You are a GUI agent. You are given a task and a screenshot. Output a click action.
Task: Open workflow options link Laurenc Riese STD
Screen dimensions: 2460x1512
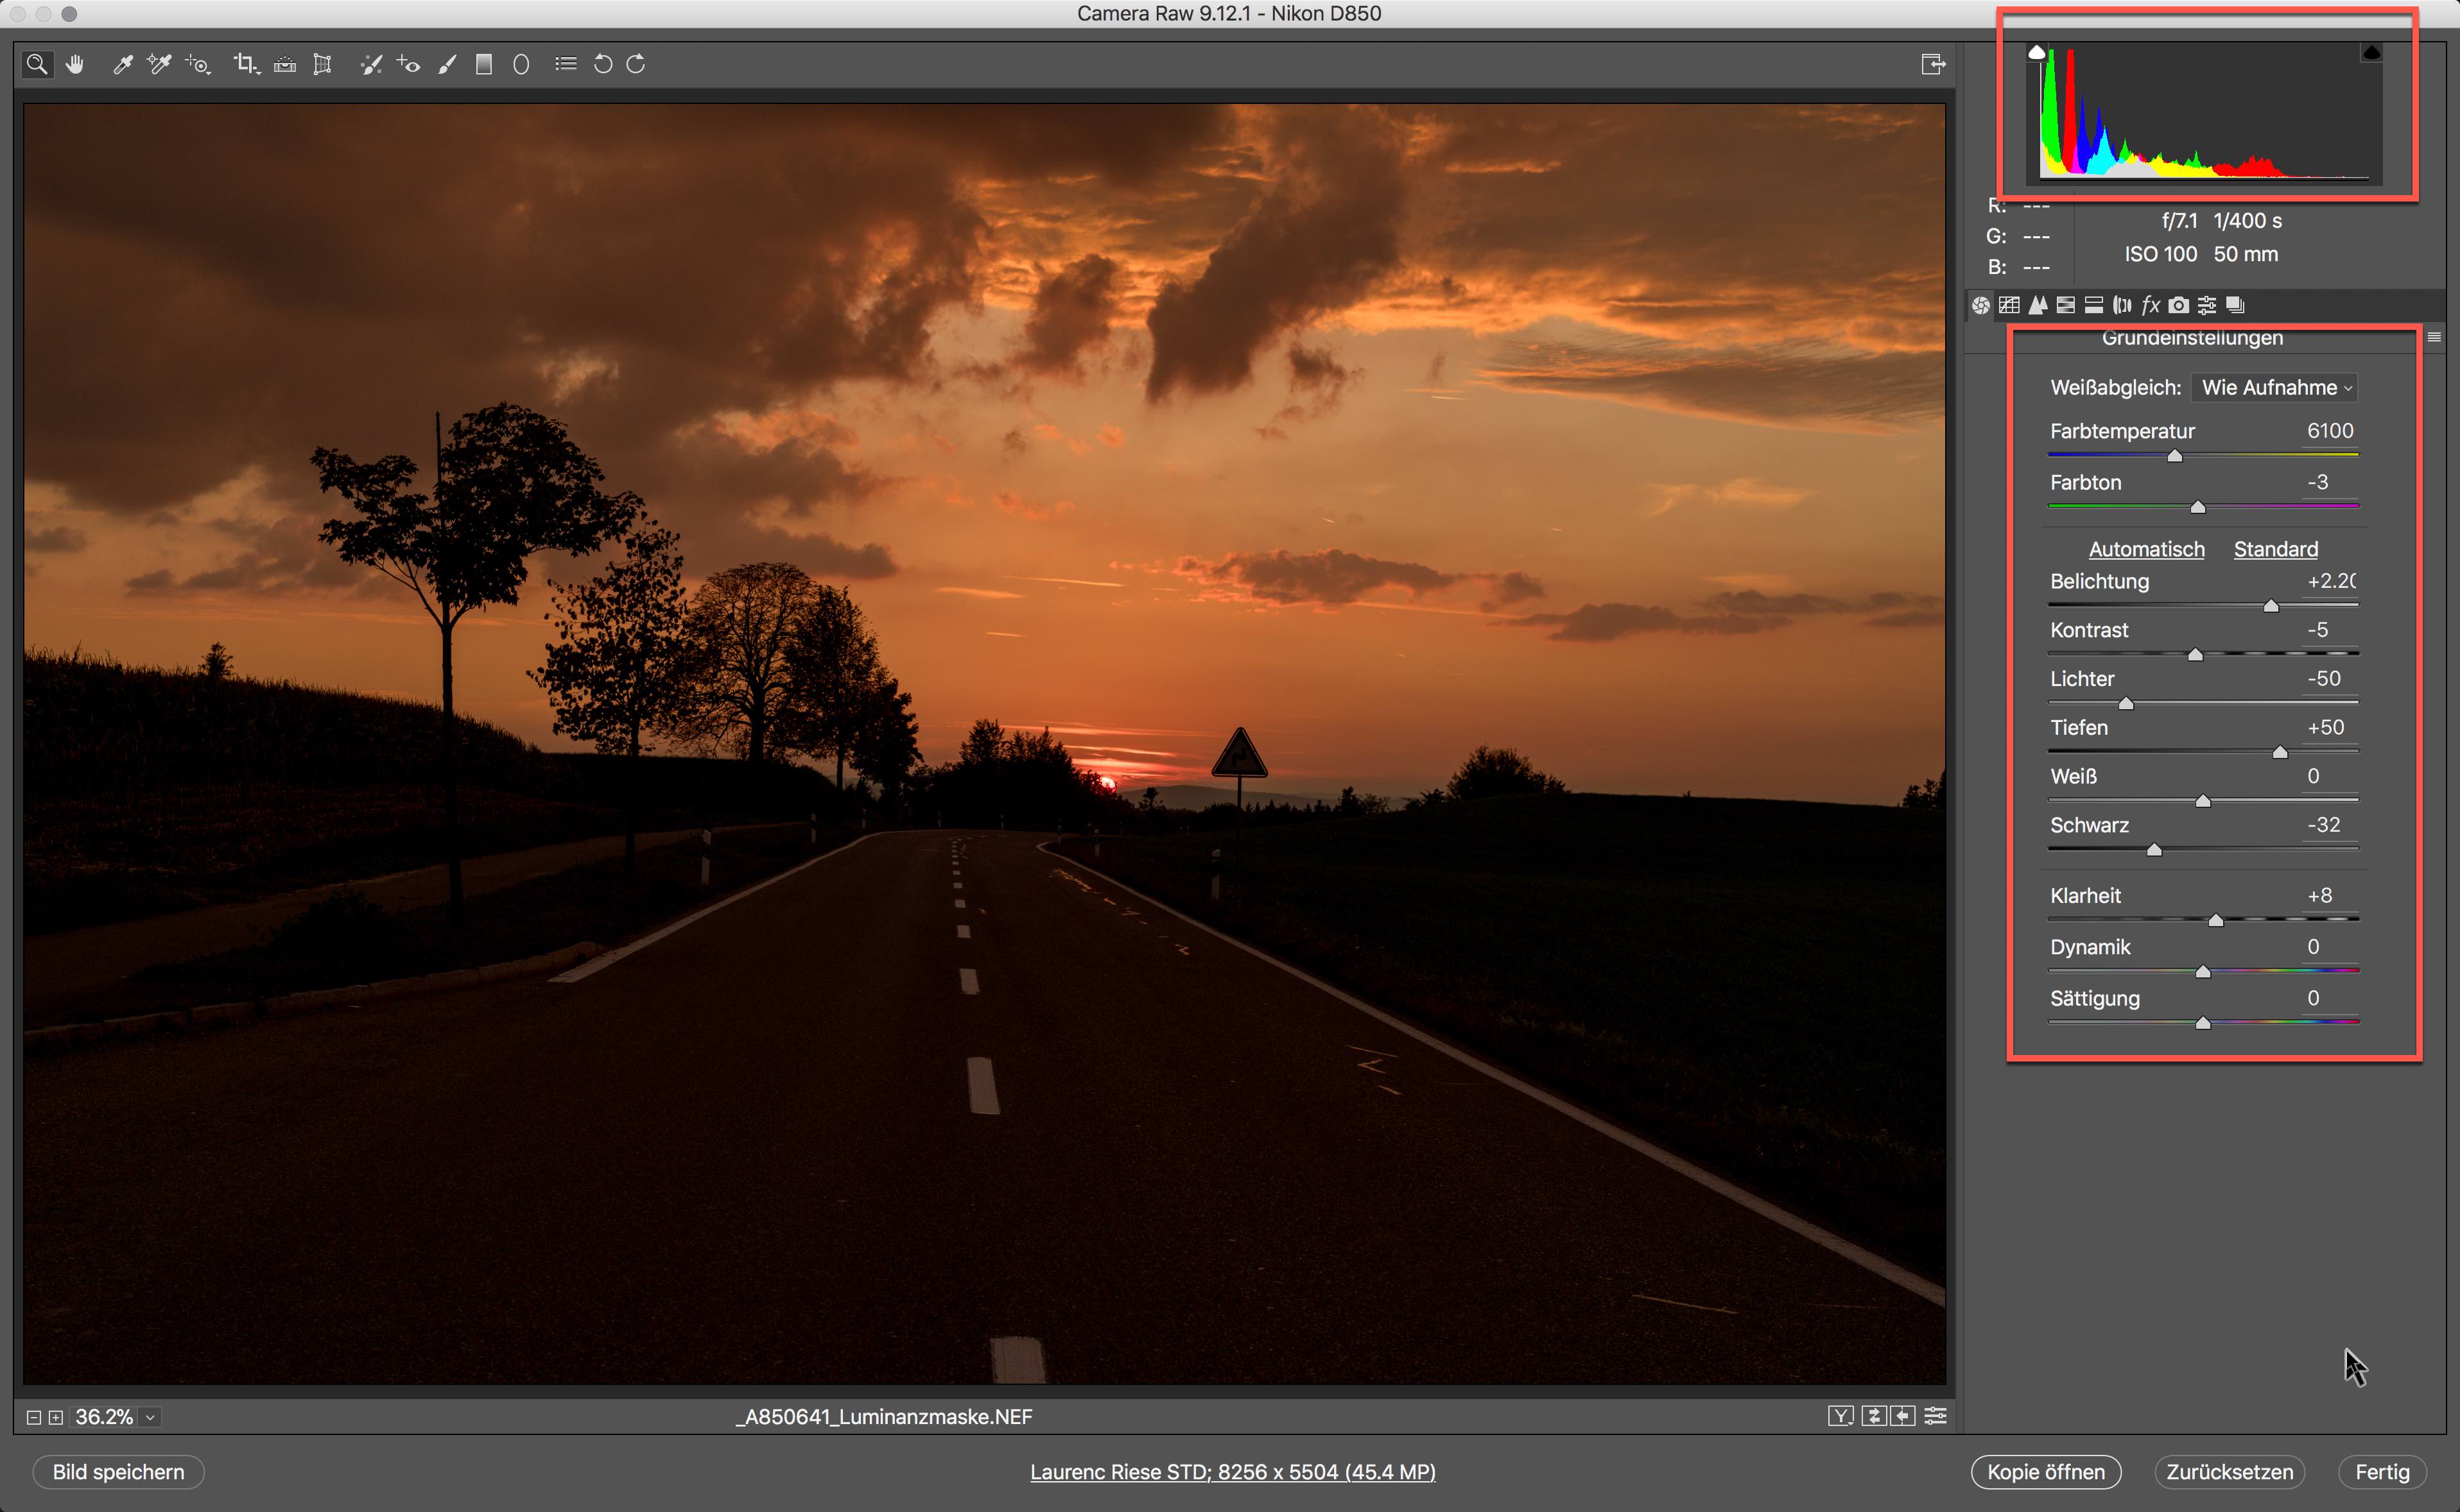point(1232,1472)
